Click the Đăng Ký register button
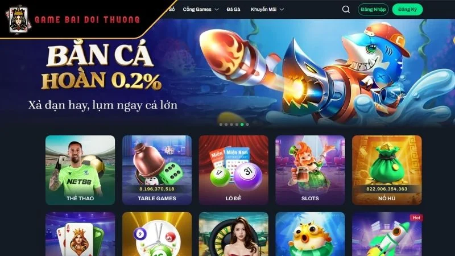Viewport: 455px width, 256px height. [407, 9]
